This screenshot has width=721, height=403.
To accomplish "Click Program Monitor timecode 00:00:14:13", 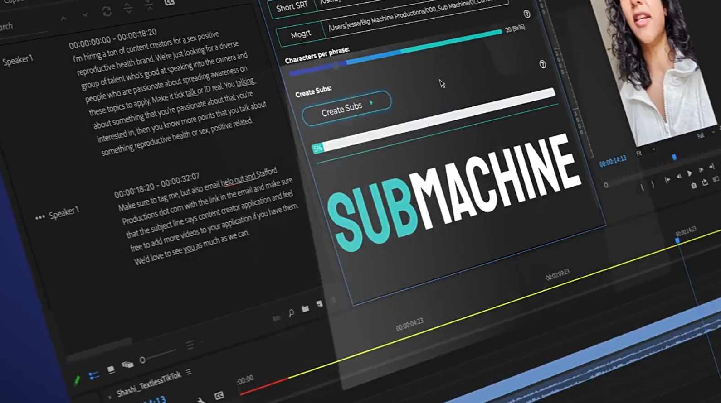I will coord(613,160).
